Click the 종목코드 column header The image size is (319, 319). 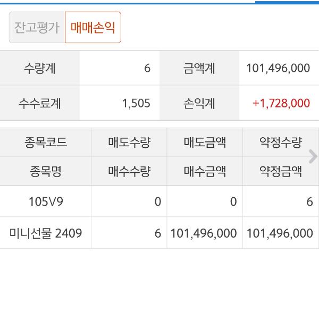46,142
